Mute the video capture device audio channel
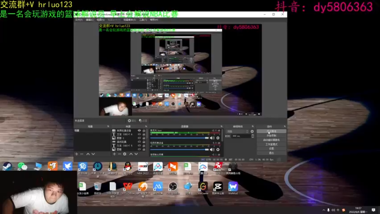This screenshot has width=380, height=214. pyautogui.click(x=212, y=149)
